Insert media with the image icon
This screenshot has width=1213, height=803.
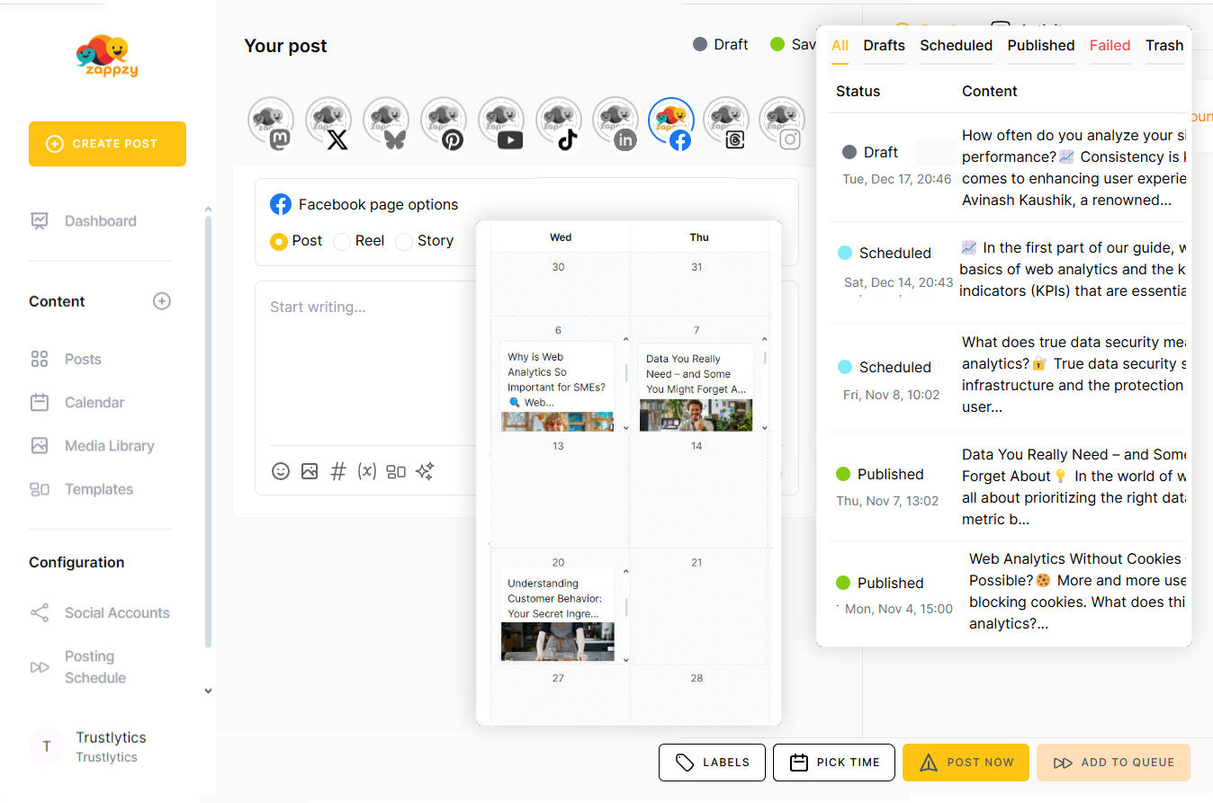(x=310, y=471)
